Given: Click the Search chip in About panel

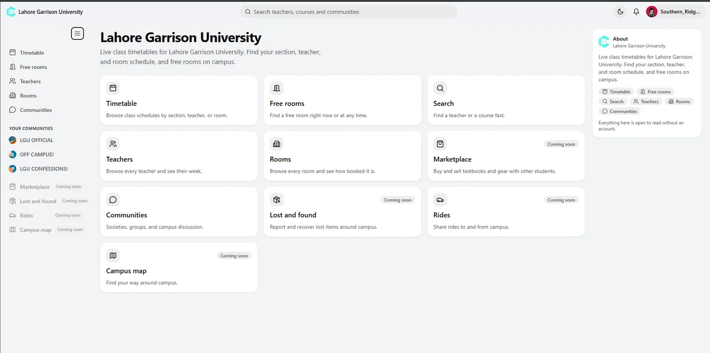Looking at the screenshot, I should pos(613,102).
